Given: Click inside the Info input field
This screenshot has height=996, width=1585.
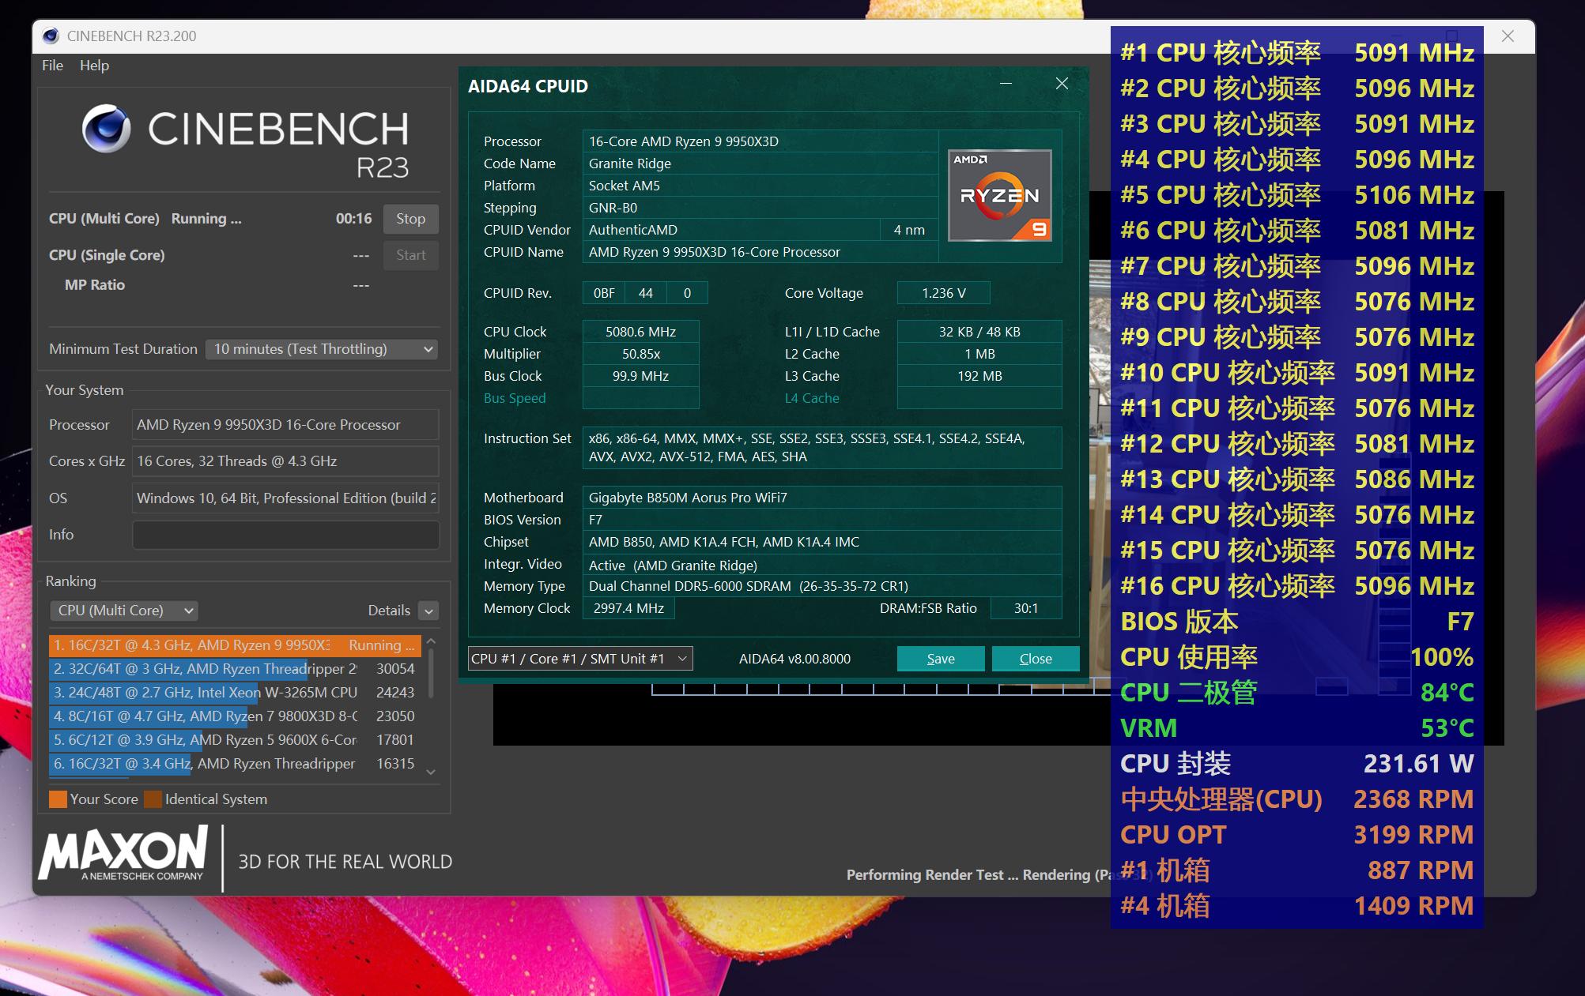Looking at the screenshot, I should tap(285, 535).
